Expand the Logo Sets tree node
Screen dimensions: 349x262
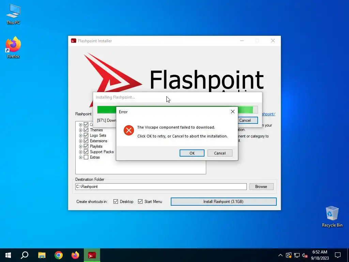(80, 135)
